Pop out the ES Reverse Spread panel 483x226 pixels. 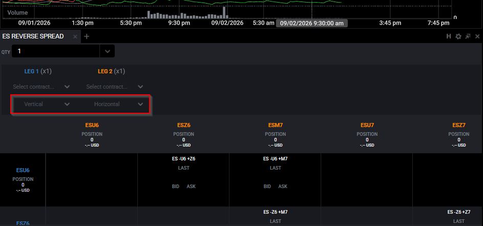pos(468,36)
